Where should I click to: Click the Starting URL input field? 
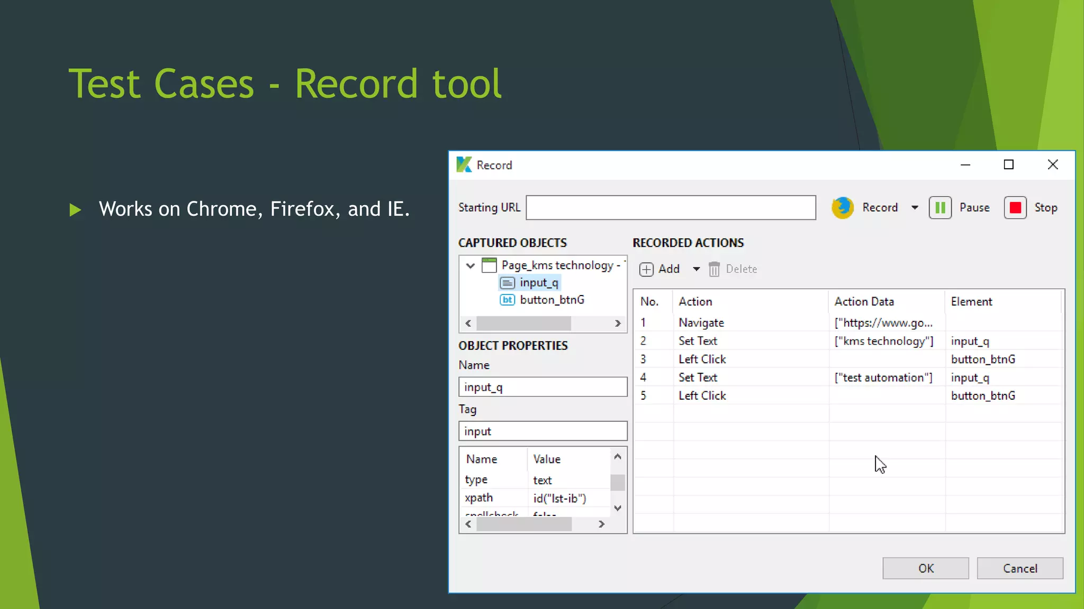pos(671,208)
